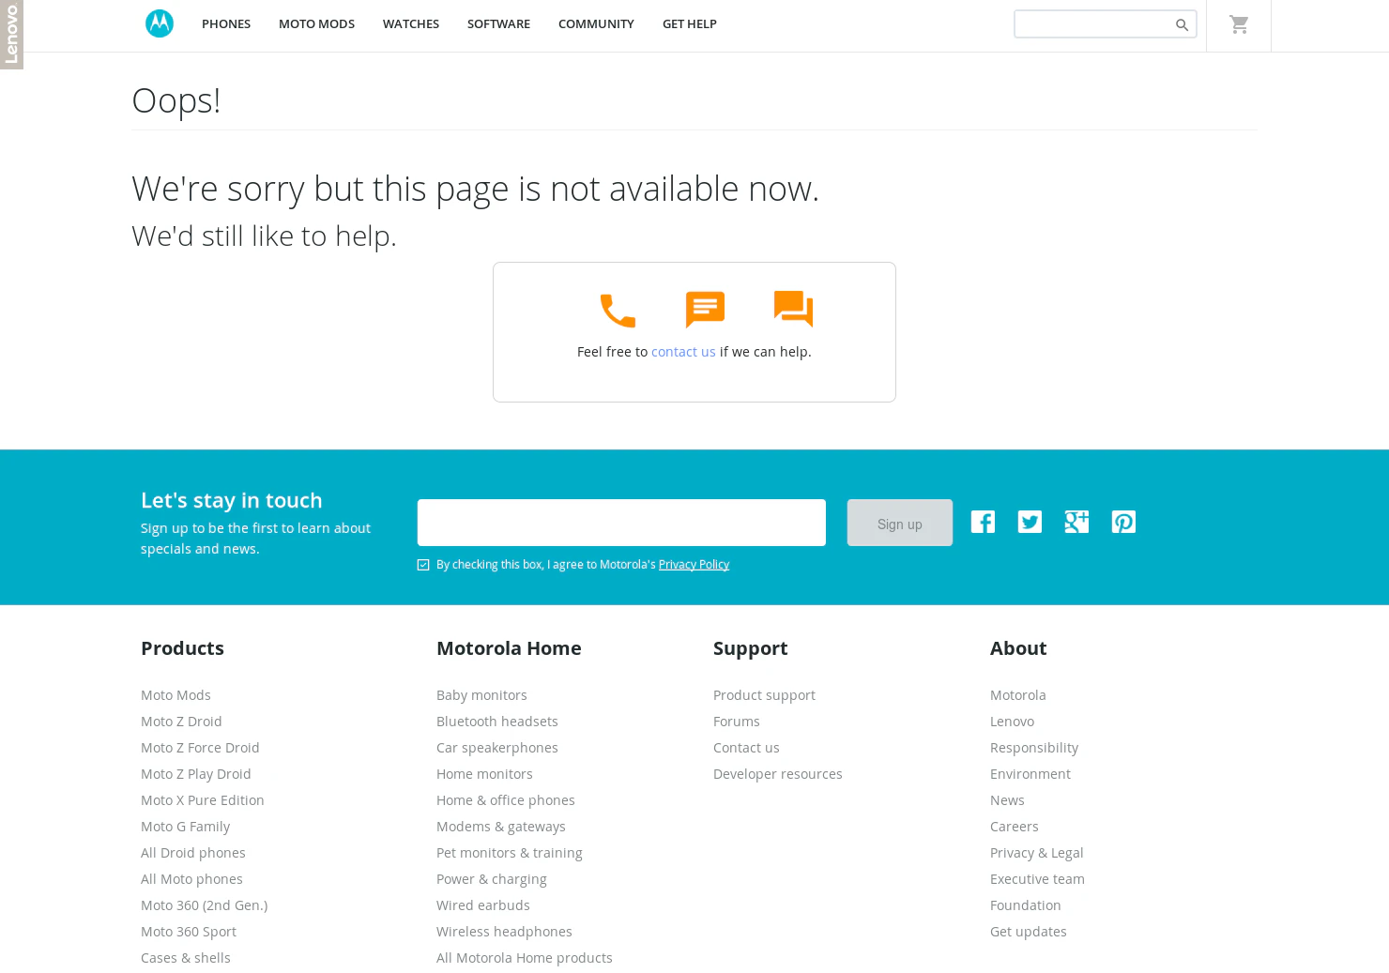Open the shopping cart
Viewport: 1389px width, 973px height.
(1239, 24)
